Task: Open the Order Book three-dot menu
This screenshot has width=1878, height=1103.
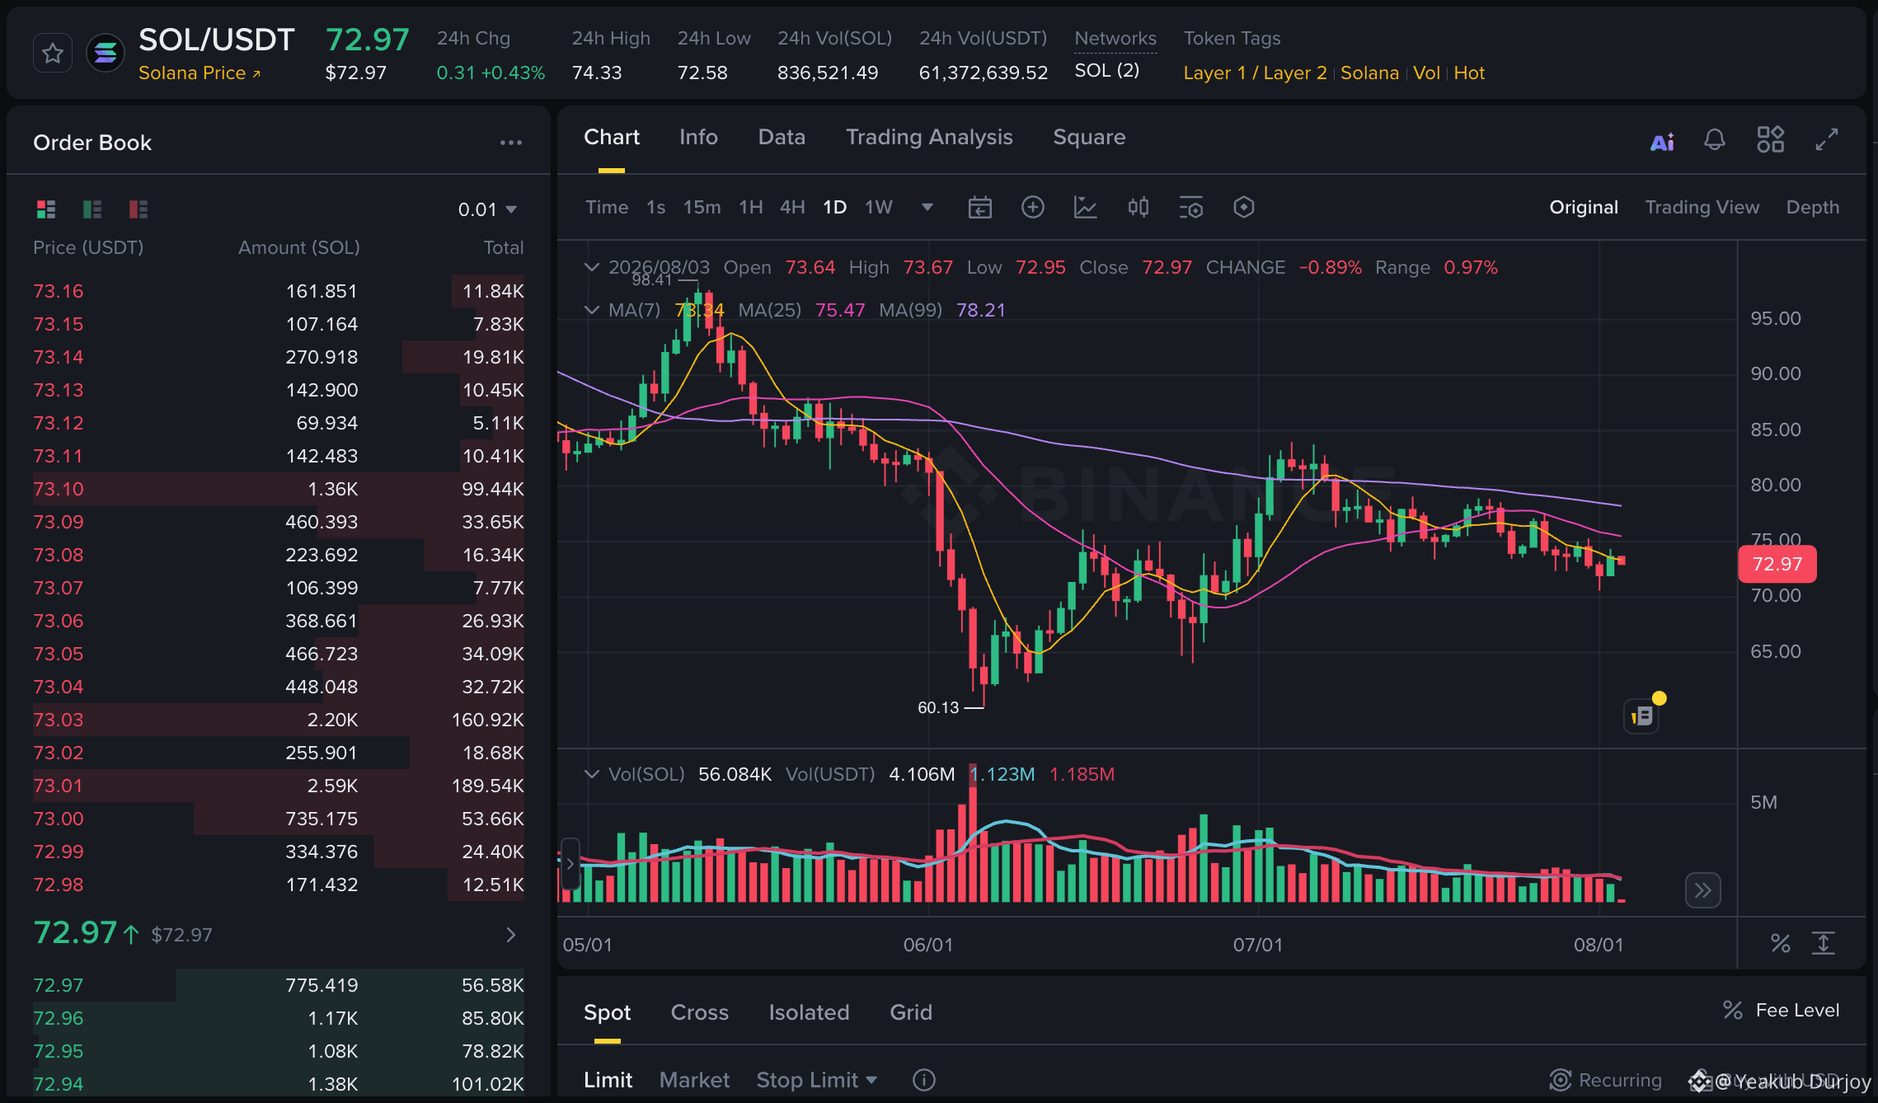Action: [511, 143]
